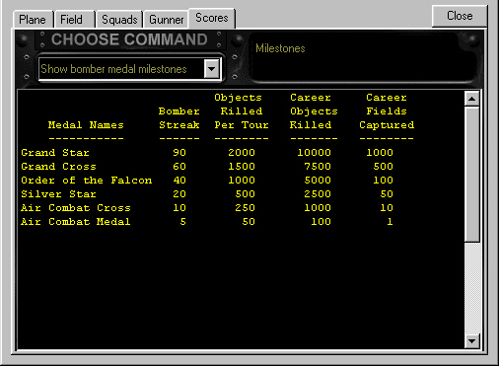Select the Grand Star medal row

(207, 153)
